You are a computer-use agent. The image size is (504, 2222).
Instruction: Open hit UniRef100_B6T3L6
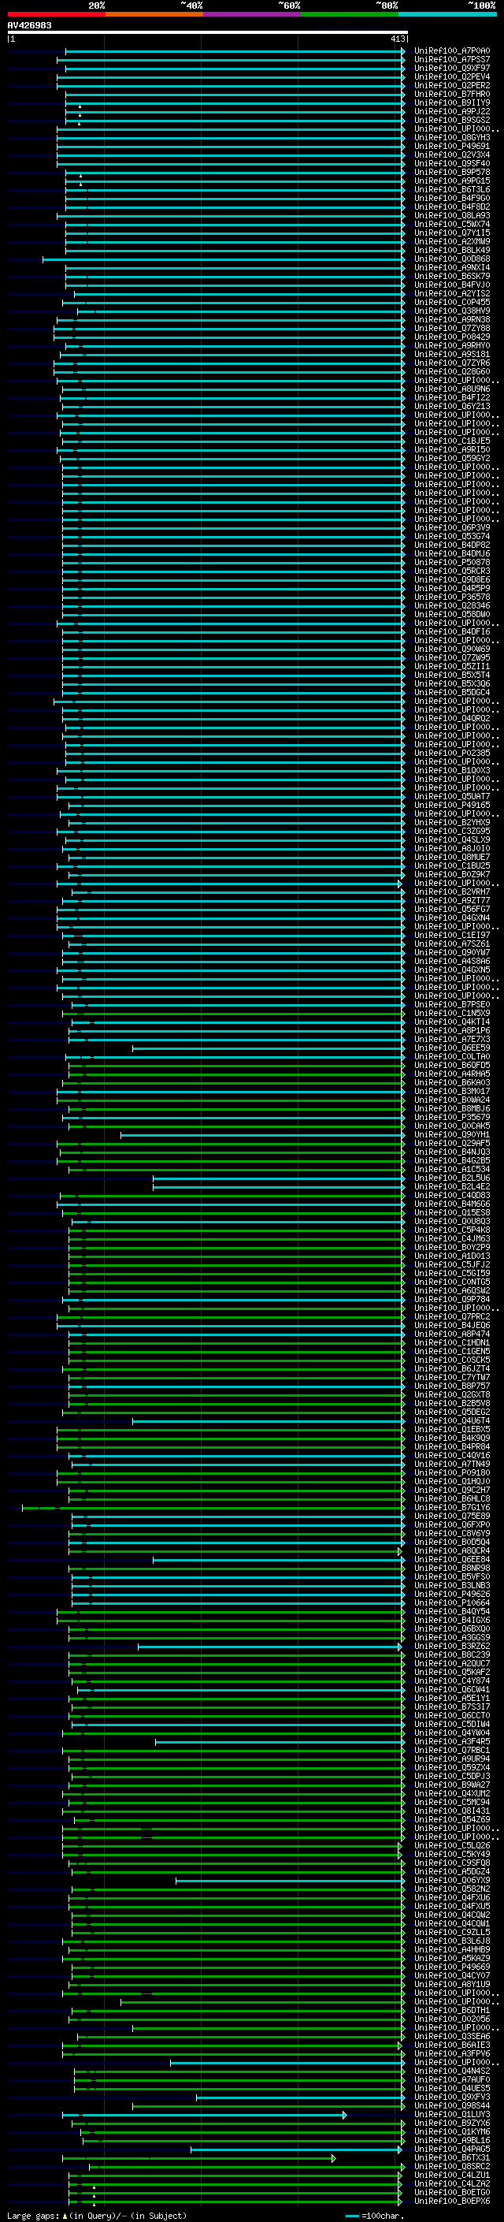pyautogui.click(x=451, y=190)
